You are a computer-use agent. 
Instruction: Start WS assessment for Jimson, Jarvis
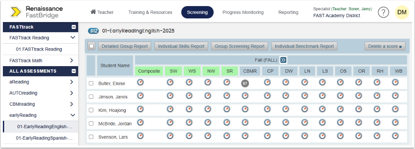[x=189, y=96]
